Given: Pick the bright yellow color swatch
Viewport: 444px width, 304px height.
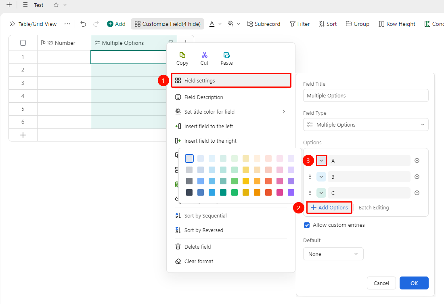Looking at the screenshot, I should 246,181.
